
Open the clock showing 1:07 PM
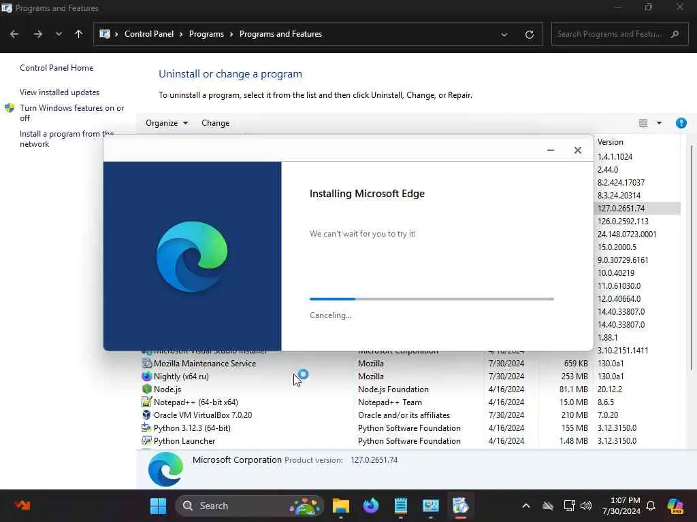pyautogui.click(x=621, y=506)
